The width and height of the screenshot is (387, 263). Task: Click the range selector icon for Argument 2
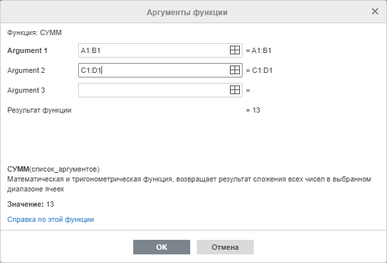pyautogui.click(x=235, y=70)
